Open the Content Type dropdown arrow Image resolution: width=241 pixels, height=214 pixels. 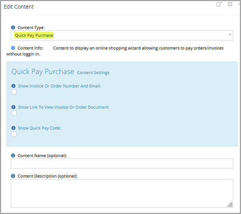[x=230, y=35]
